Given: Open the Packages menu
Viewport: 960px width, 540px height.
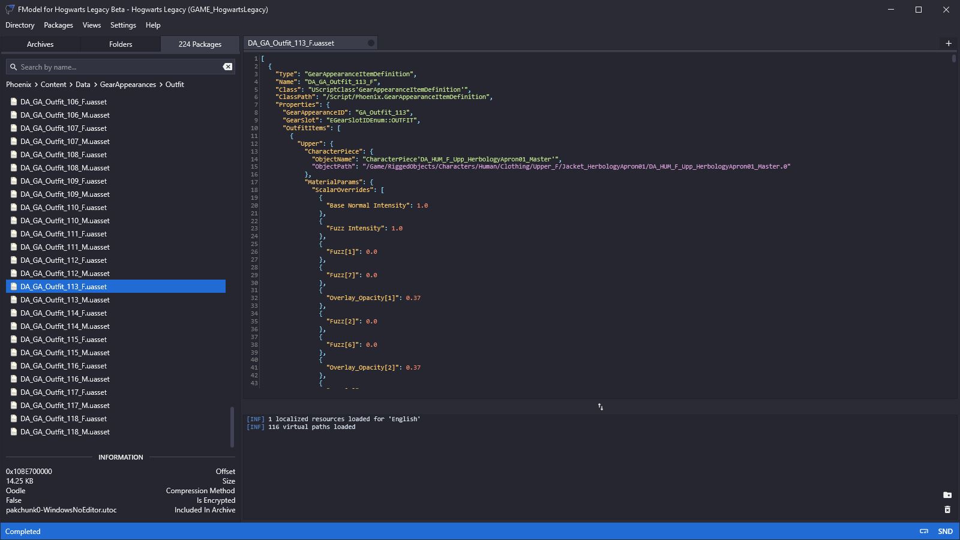Looking at the screenshot, I should [58, 25].
